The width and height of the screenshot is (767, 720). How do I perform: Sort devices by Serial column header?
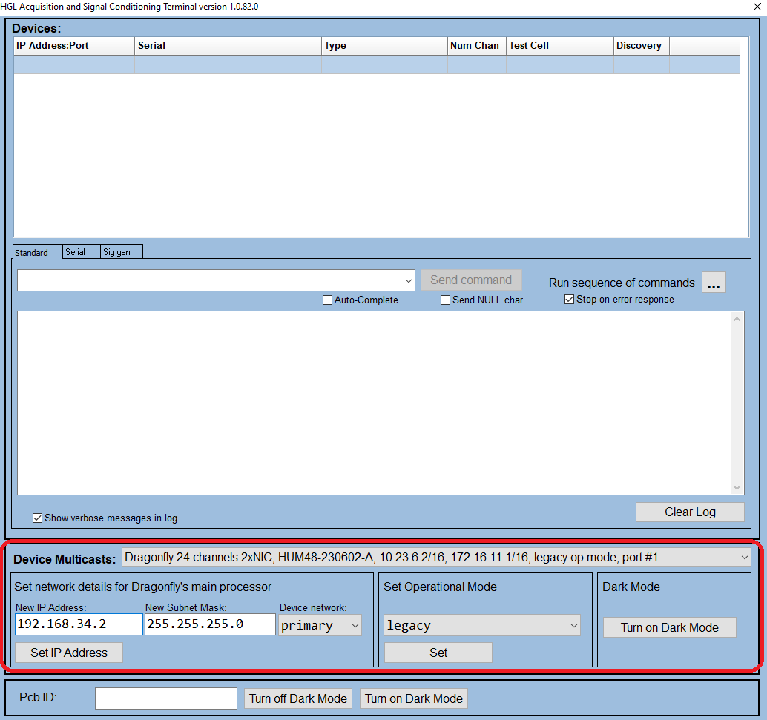pos(228,45)
